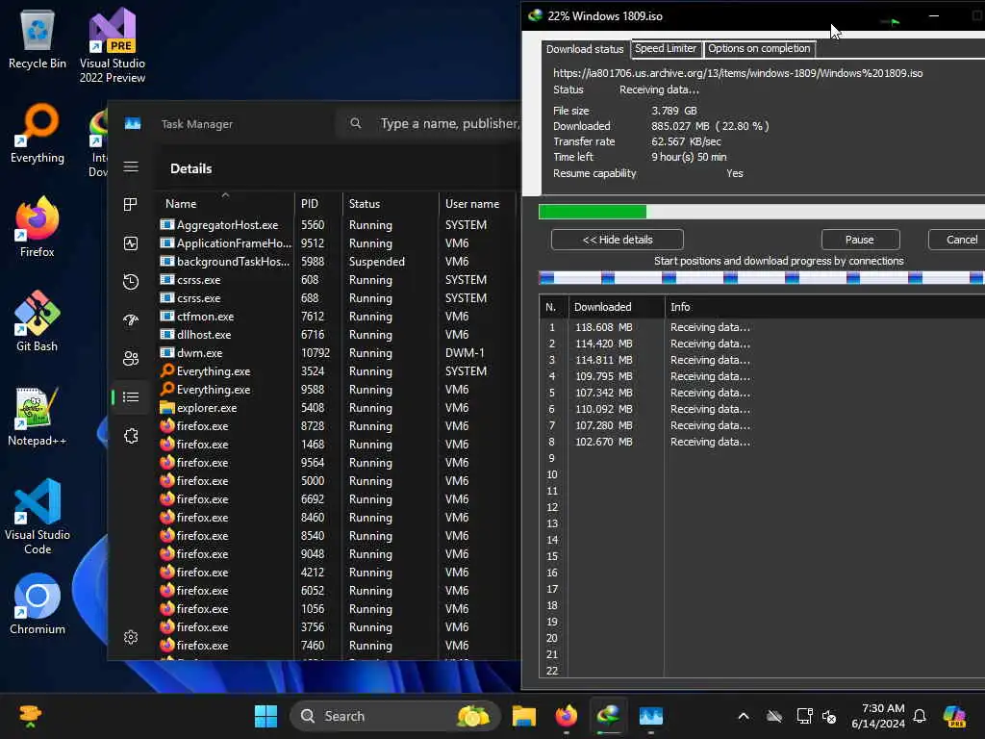The image size is (985, 739).
Task: Open the Task Manager hamburger navigation menu
Action: pyautogui.click(x=131, y=166)
